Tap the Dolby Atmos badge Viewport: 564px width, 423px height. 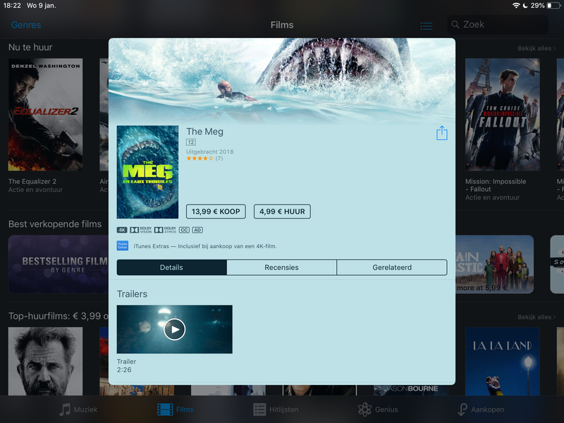(x=165, y=231)
